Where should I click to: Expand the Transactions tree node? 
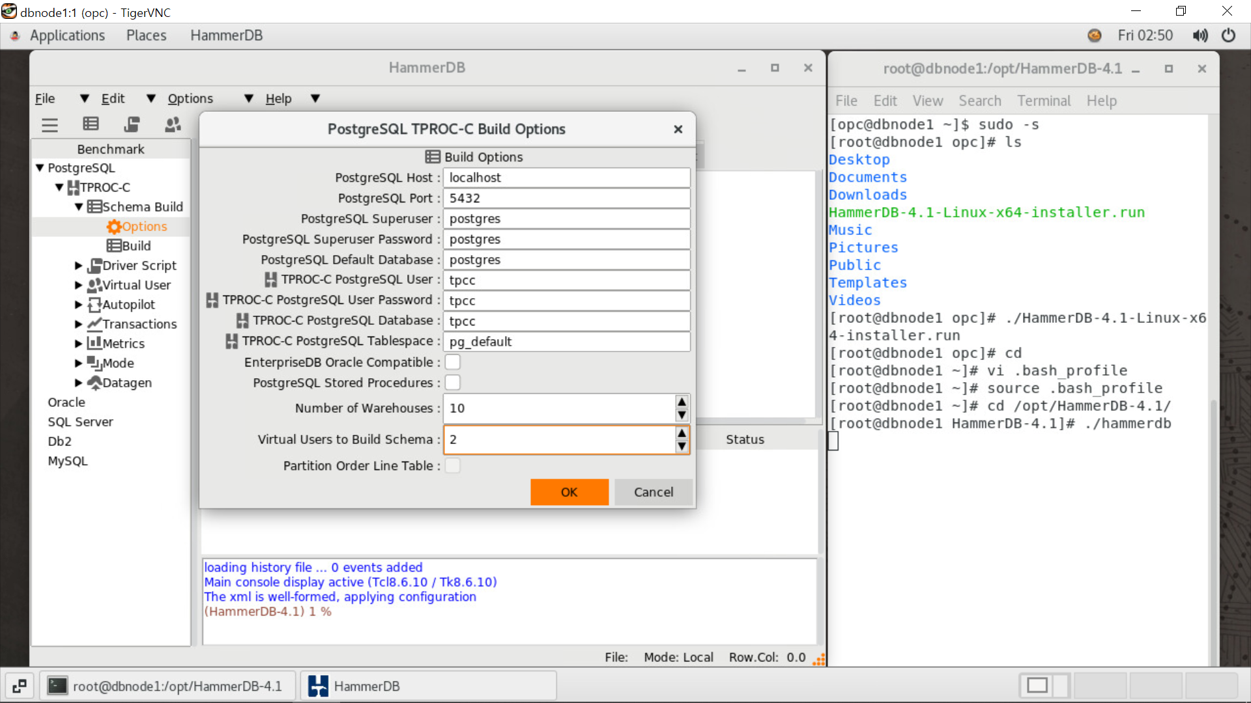coord(78,324)
